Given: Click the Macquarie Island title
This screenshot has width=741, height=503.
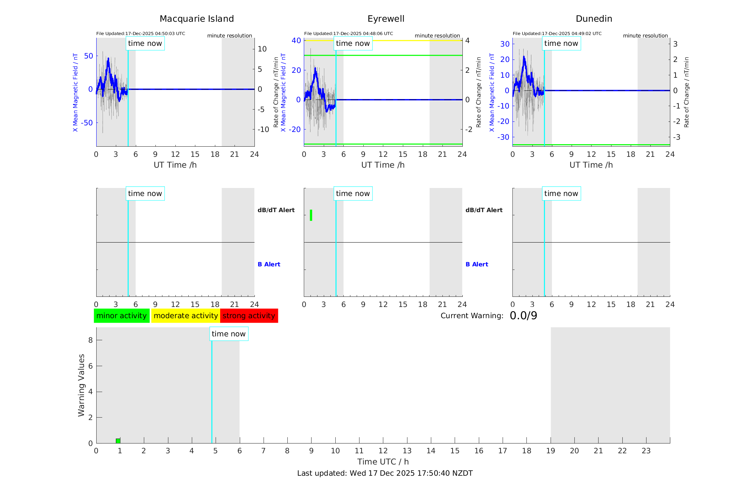Looking at the screenshot, I should tap(197, 19).
